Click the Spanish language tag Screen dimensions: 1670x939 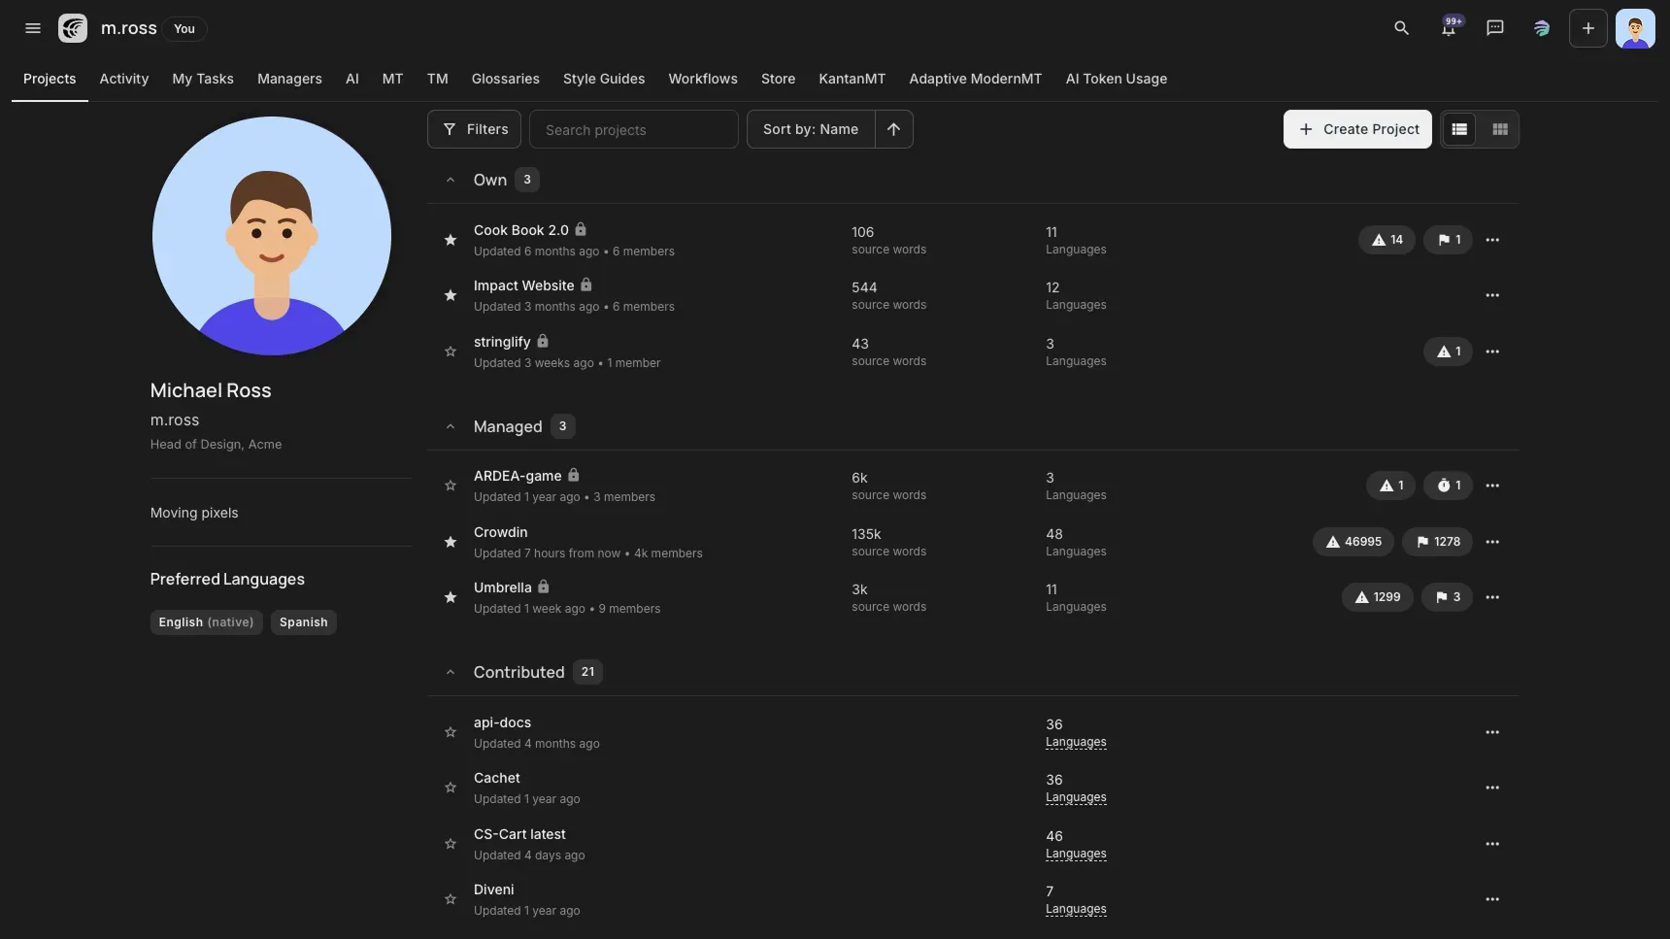point(304,622)
